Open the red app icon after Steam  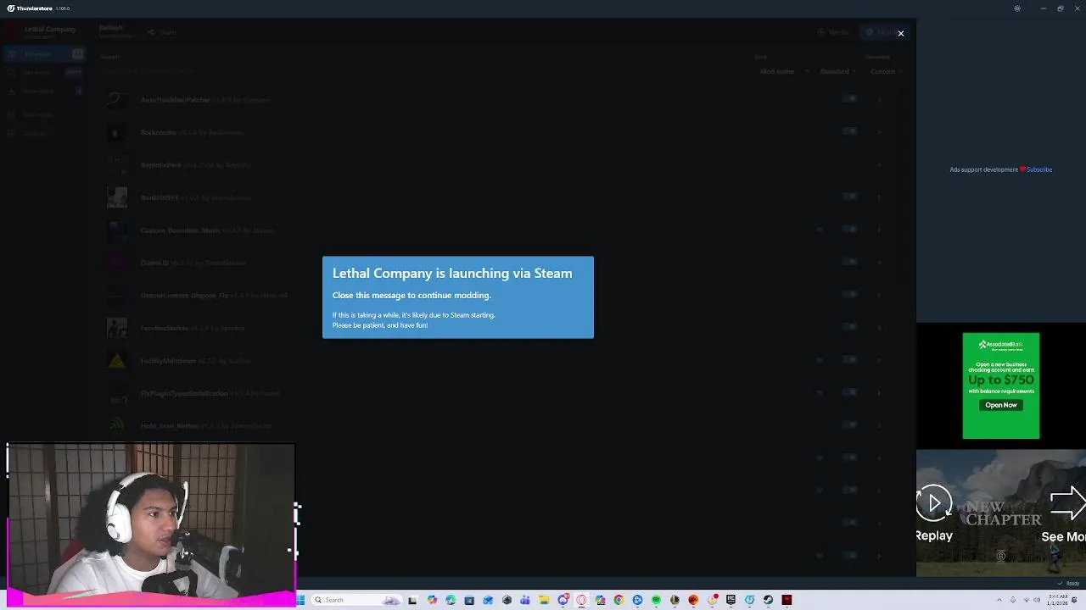(787, 600)
